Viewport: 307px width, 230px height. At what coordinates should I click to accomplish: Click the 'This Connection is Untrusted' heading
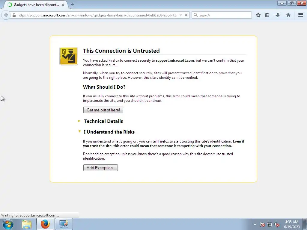tap(121, 51)
